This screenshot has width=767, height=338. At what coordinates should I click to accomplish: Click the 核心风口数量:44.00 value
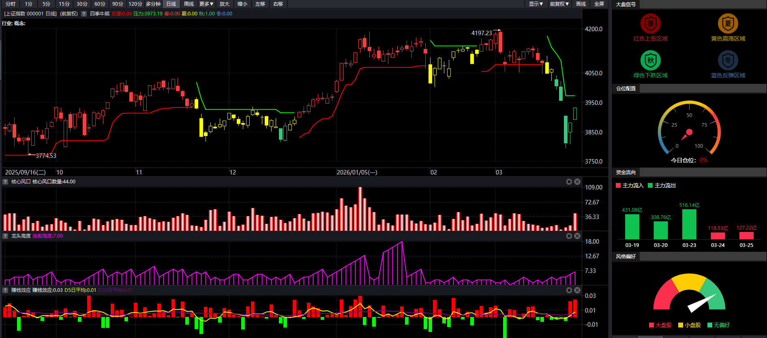(54, 182)
